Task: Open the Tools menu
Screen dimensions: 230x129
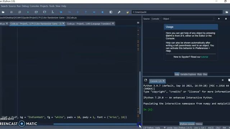Action: tap(52, 6)
